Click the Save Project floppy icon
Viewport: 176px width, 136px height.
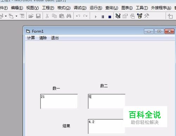coord(38,16)
